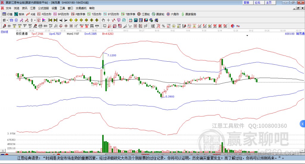Open the T数字表 time number table
This screenshot has height=164, width=305.
[128, 14]
